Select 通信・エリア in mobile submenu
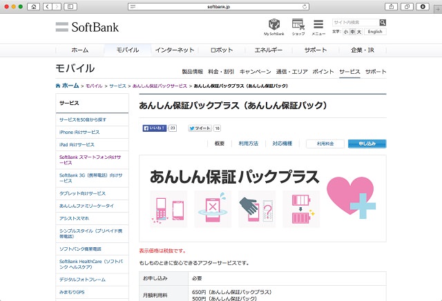442x301 pixels. tap(291, 72)
